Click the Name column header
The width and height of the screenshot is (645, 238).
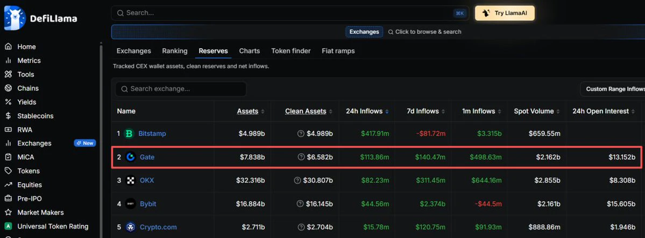click(x=126, y=111)
